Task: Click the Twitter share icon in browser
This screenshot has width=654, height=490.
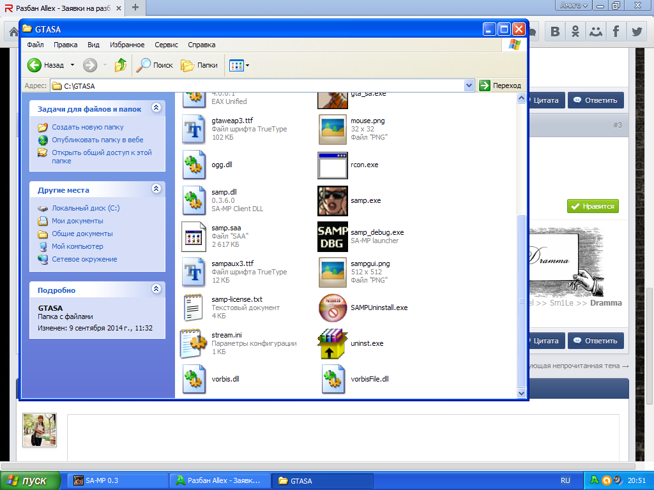Action: point(637,31)
